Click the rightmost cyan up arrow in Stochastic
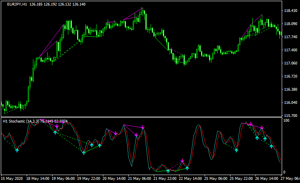300x183 pixels. tap(271, 146)
